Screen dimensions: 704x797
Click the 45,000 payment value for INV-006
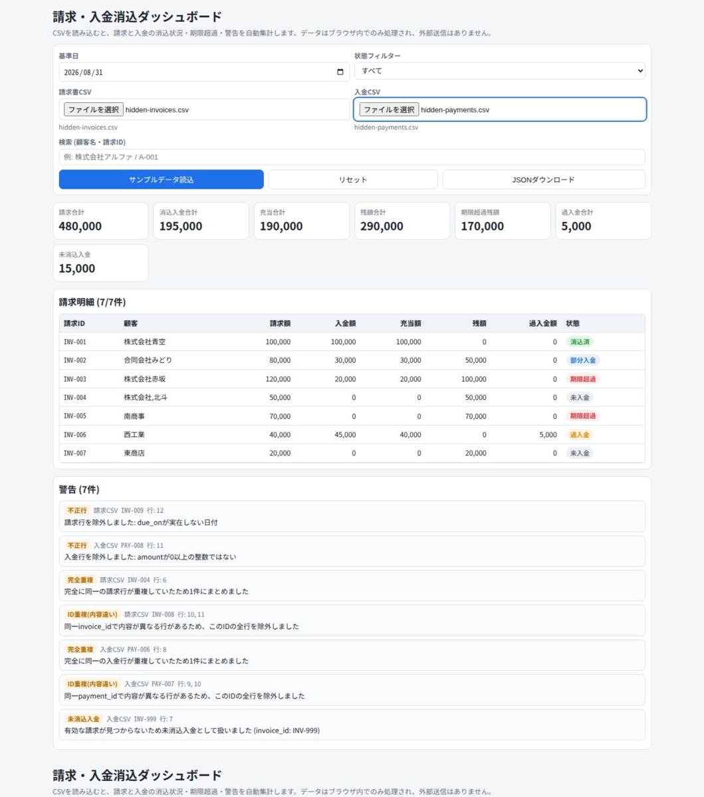344,435
